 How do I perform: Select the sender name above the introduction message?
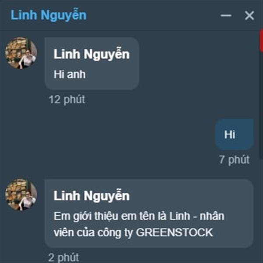click(x=92, y=196)
